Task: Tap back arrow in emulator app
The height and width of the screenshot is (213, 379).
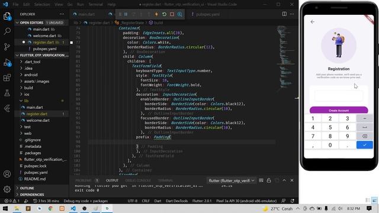Action: (x=313, y=22)
